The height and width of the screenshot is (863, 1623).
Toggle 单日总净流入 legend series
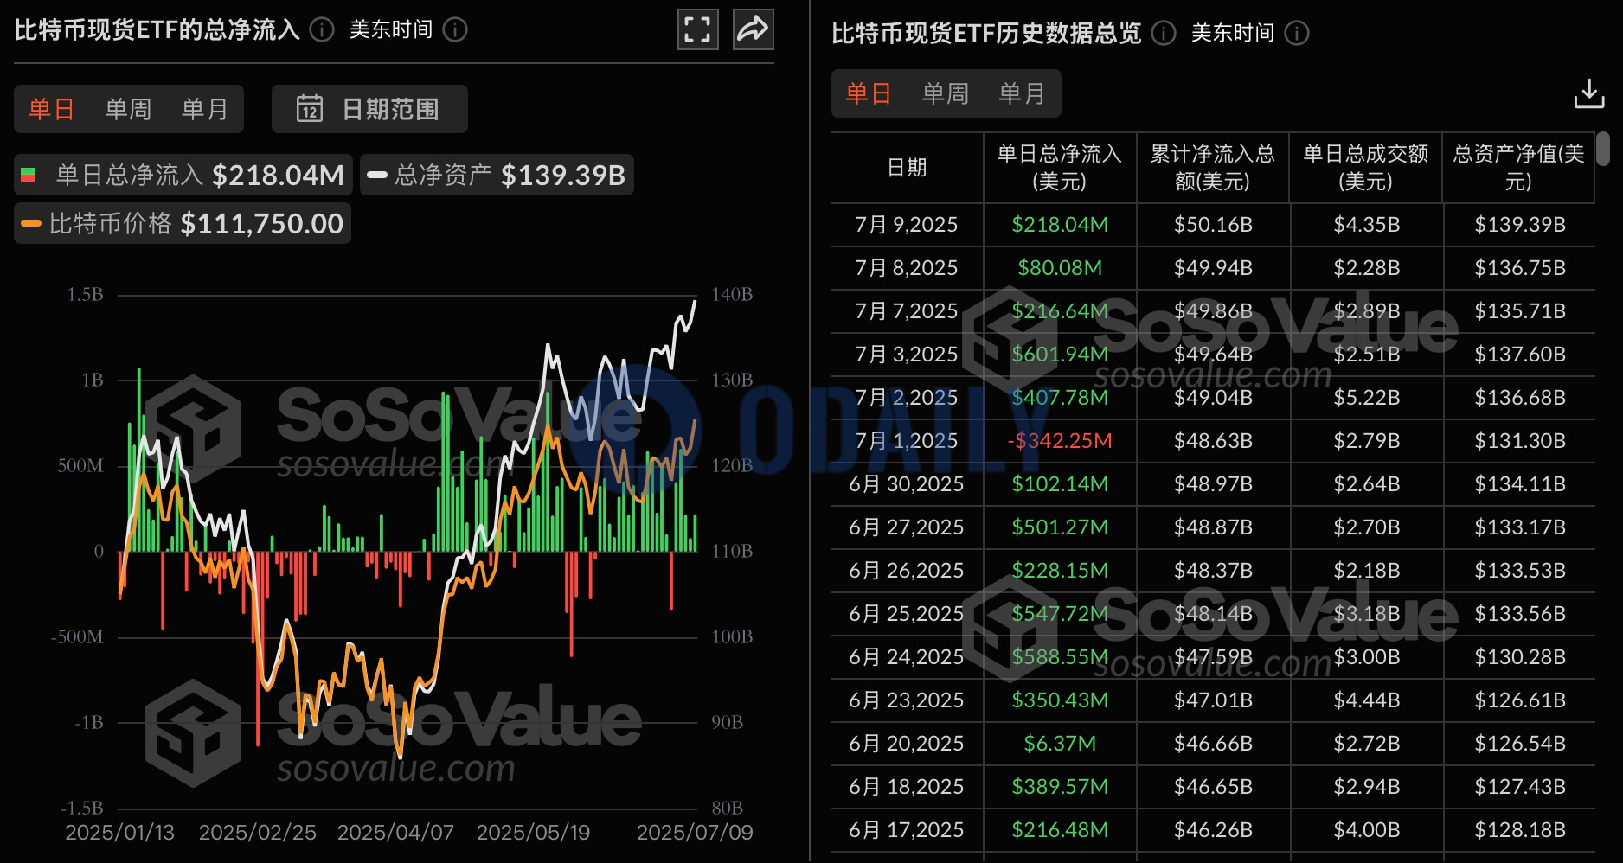pos(183,175)
